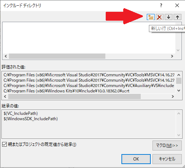Click the horizontal scrollbar thumb of 評価された値 list
The image size is (185, 168).
pyautogui.click(x=74, y=96)
